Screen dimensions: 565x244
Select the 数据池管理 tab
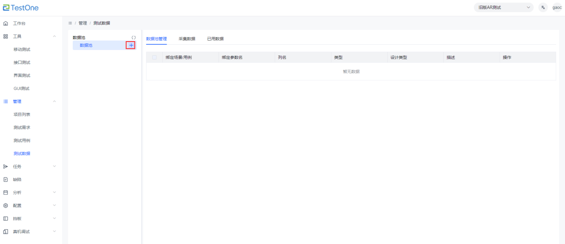[x=156, y=39]
